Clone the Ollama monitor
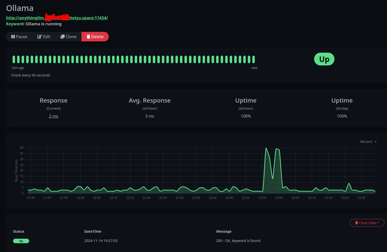This screenshot has width=387, height=252. point(68,37)
